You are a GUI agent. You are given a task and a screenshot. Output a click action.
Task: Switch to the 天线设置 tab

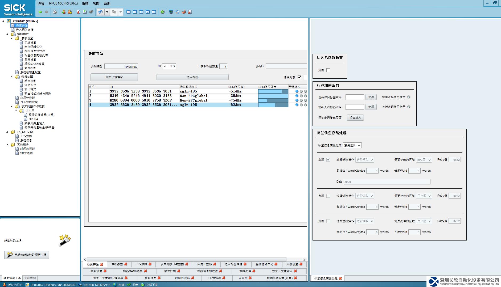click(292, 264)
